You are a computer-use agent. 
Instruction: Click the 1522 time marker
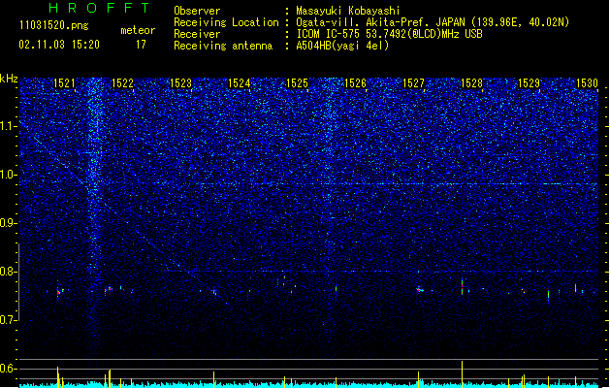(122, 83)
